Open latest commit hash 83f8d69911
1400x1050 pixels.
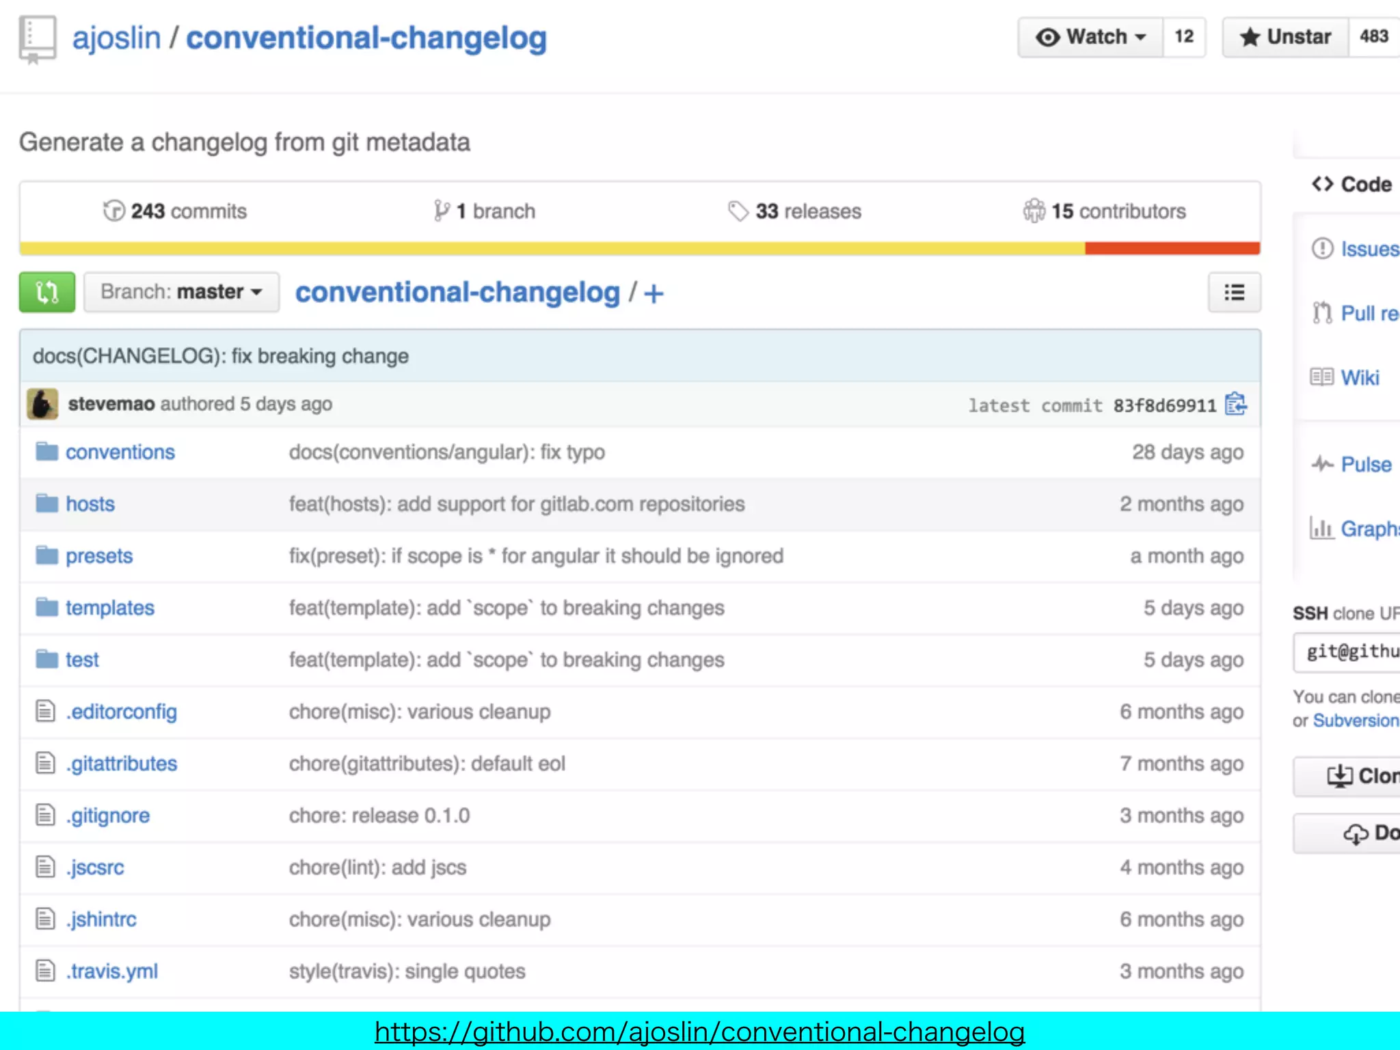coord(1165,405)
